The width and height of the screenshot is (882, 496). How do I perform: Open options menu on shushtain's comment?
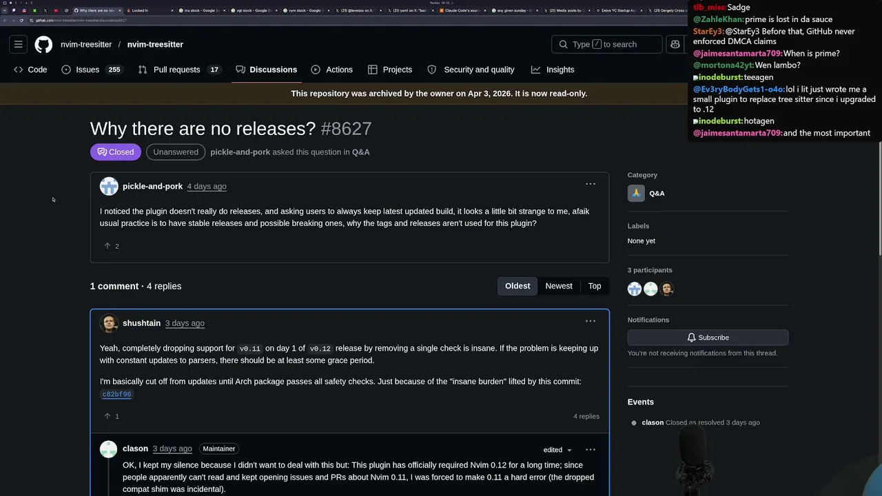pyautogui.click(x=591, y=321)
